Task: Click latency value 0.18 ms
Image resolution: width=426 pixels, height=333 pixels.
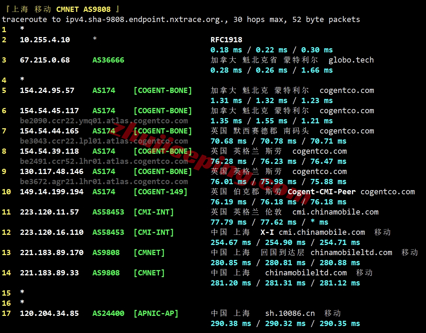Action: (x=226, y=50)
